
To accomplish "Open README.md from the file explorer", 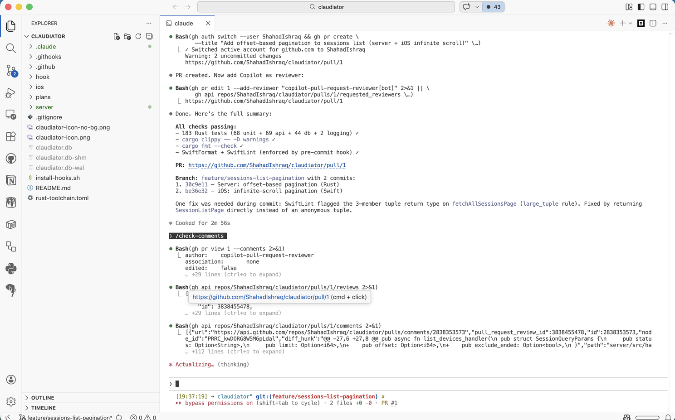I will 53,188.
